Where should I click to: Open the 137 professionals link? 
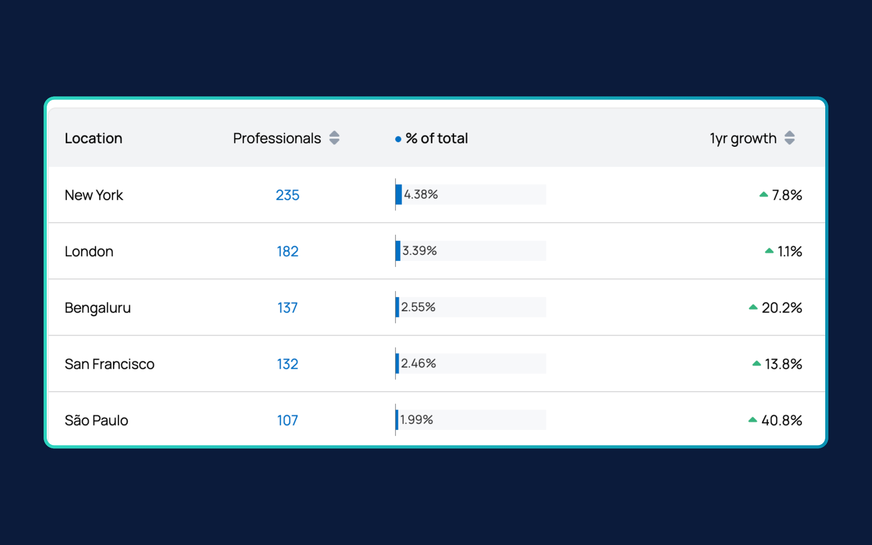click(287, 307)
